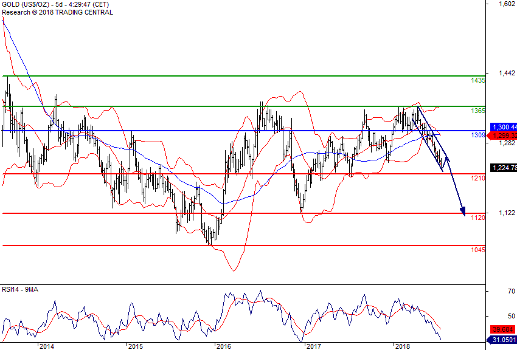
Task: Click the RSI14 - 9MA indicator label
Action: pos(20,289)
